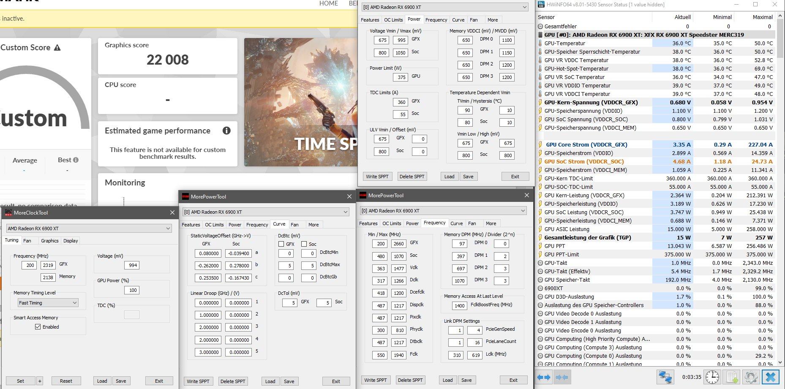This screenshot has height=389, width=785.
Task: Click Reset button in MoreClockTool
Action: click(66, 381)
